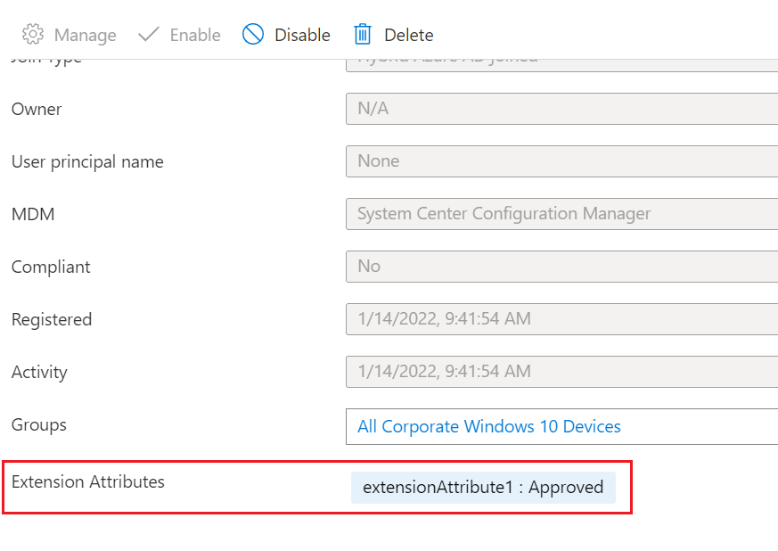Open All Corporate Windows 10 Devices link
The image size is (778, 551).
click(x=488, y=426)
